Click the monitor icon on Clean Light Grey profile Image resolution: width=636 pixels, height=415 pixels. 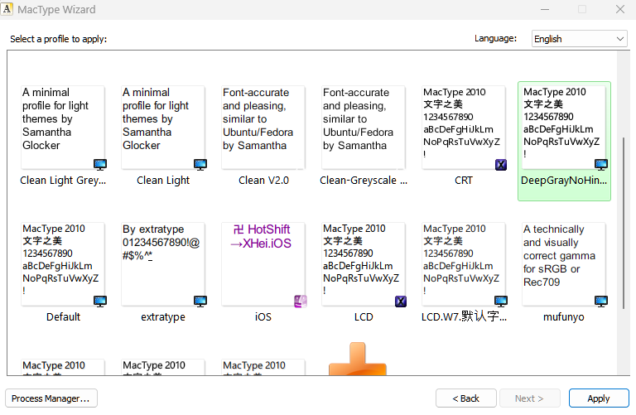(99, 164)
